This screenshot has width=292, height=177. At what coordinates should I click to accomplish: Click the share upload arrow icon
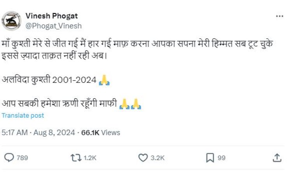(x=277, y=158)
